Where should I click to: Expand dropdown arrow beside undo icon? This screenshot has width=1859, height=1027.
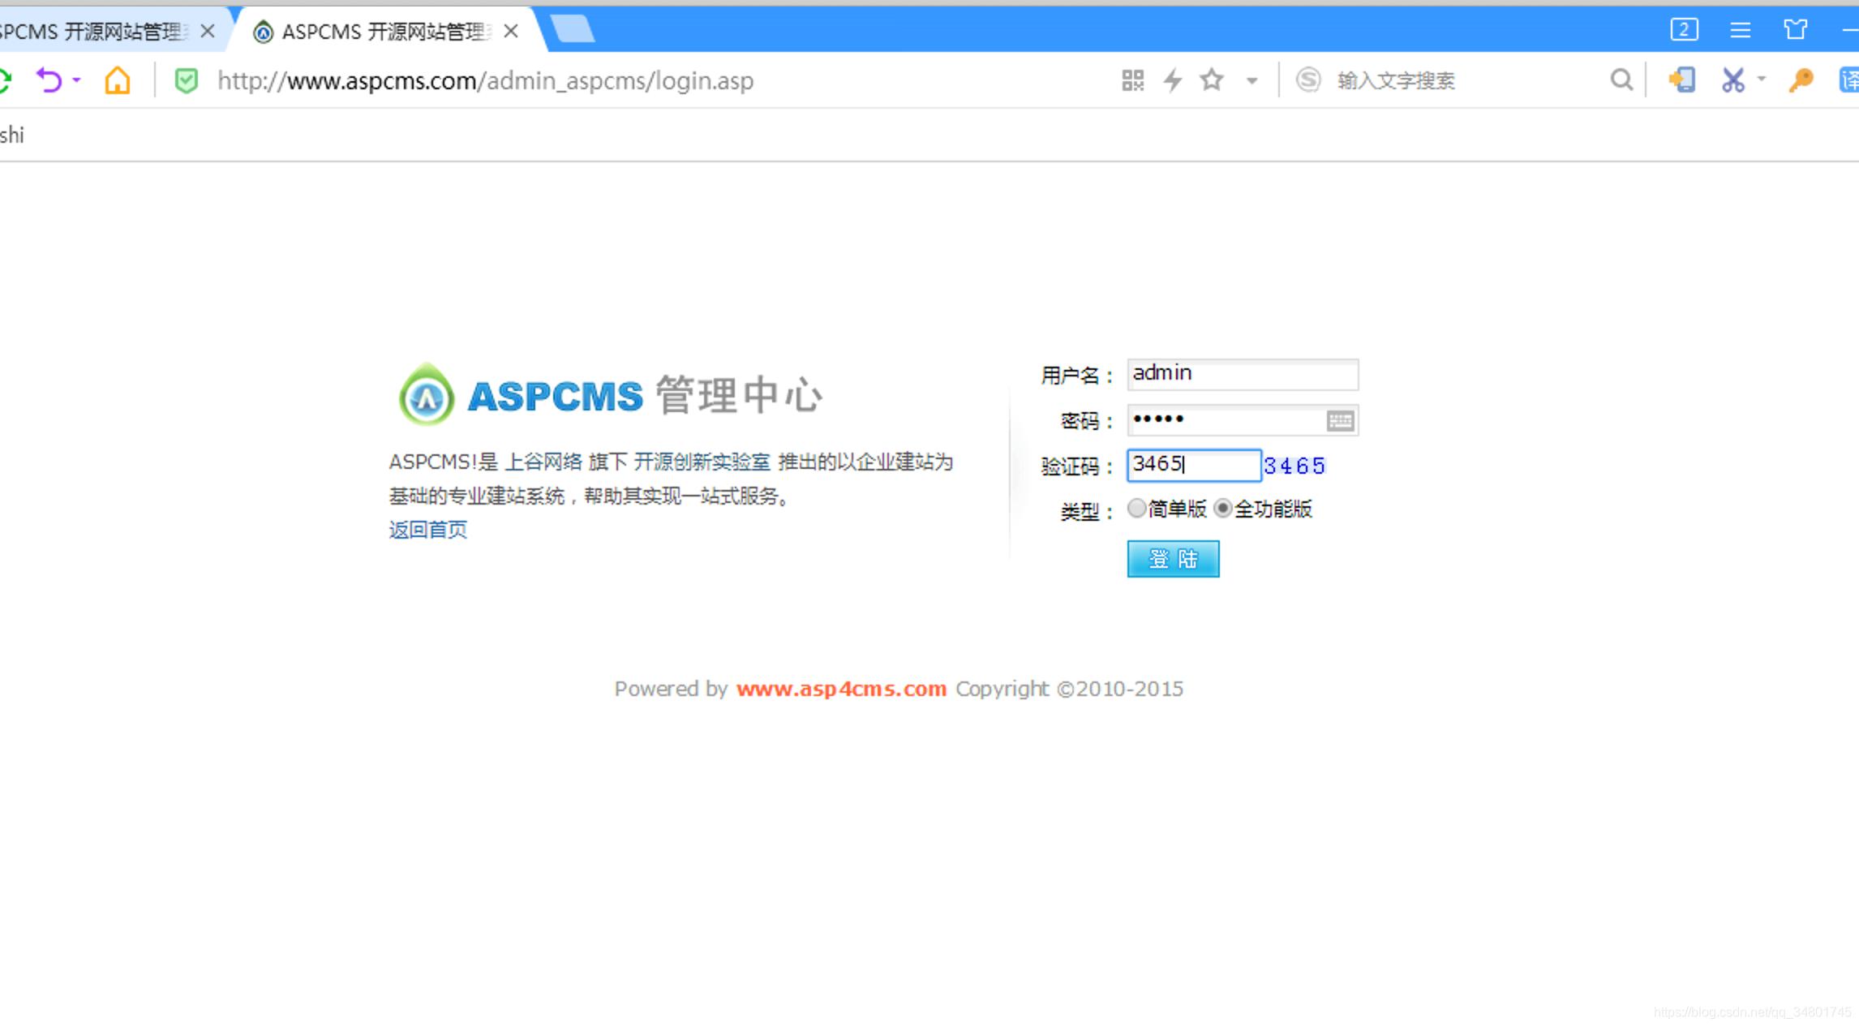point(77,79)
